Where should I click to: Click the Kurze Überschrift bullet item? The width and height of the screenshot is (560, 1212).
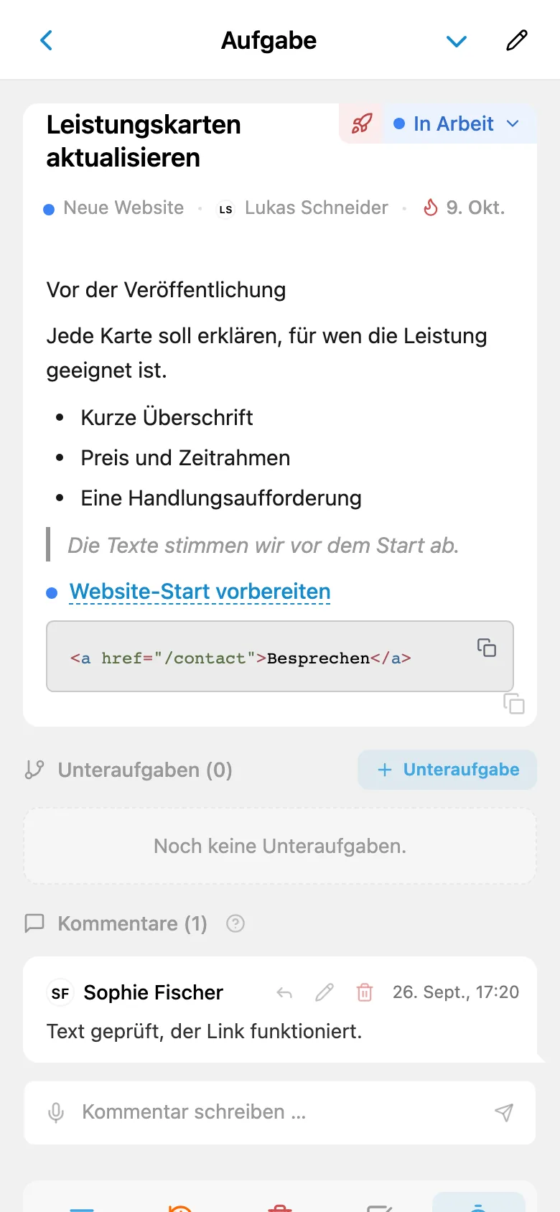coord(167,418)
